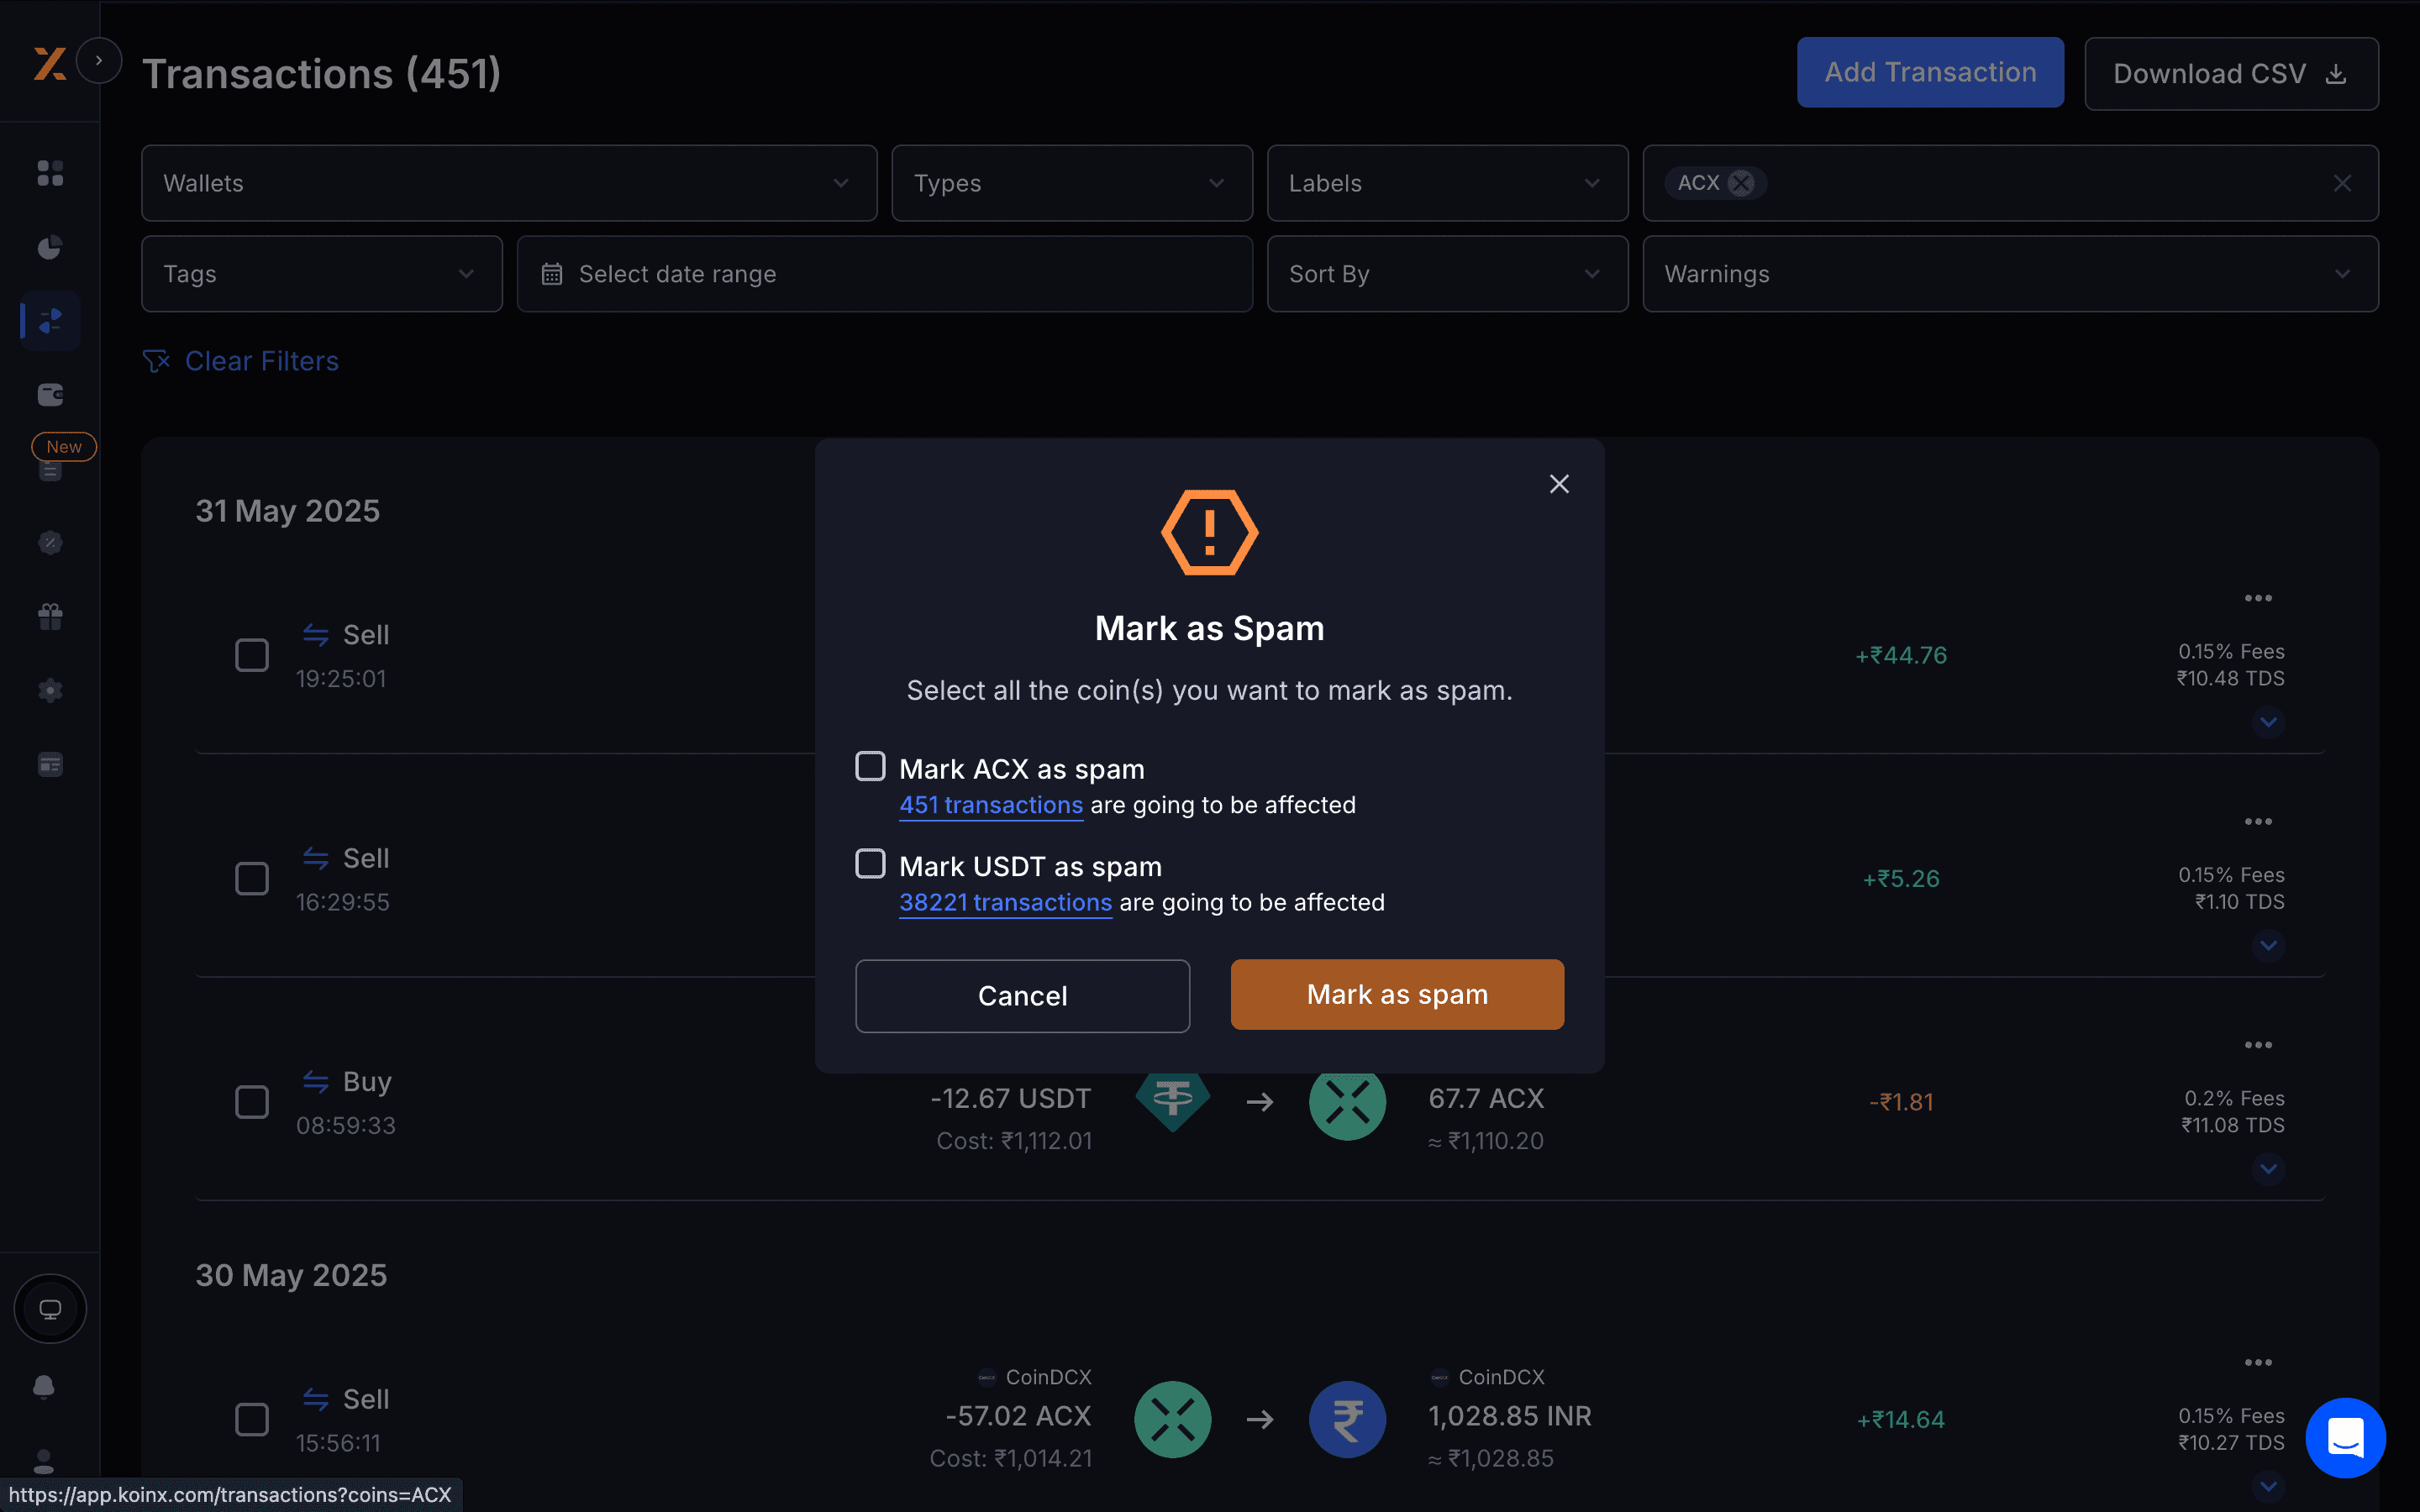Open the Wallets filter dropdown
Image resolution: width=2420 pixels, height=1512 pixels.
509,183
